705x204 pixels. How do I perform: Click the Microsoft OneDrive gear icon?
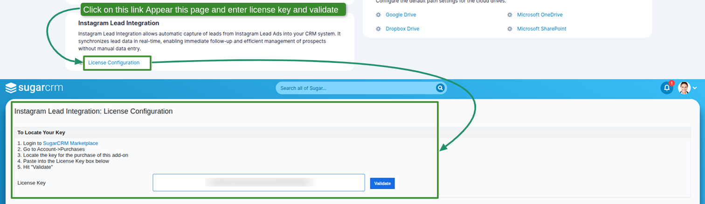pyautogui.click(x=510, y=15)
